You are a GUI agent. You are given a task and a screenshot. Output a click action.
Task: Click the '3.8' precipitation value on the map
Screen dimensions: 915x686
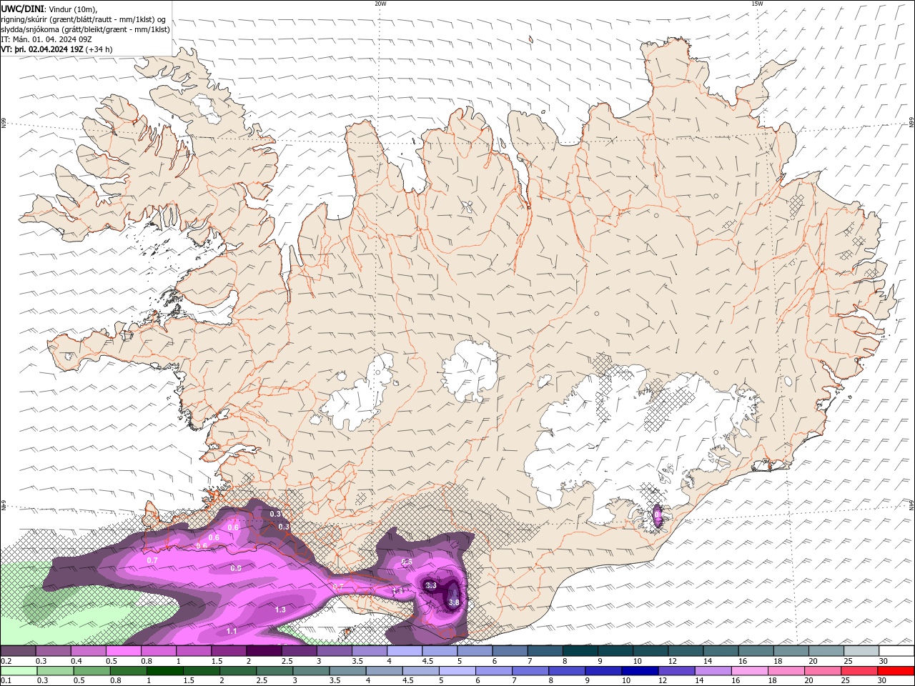click(454, 603)
